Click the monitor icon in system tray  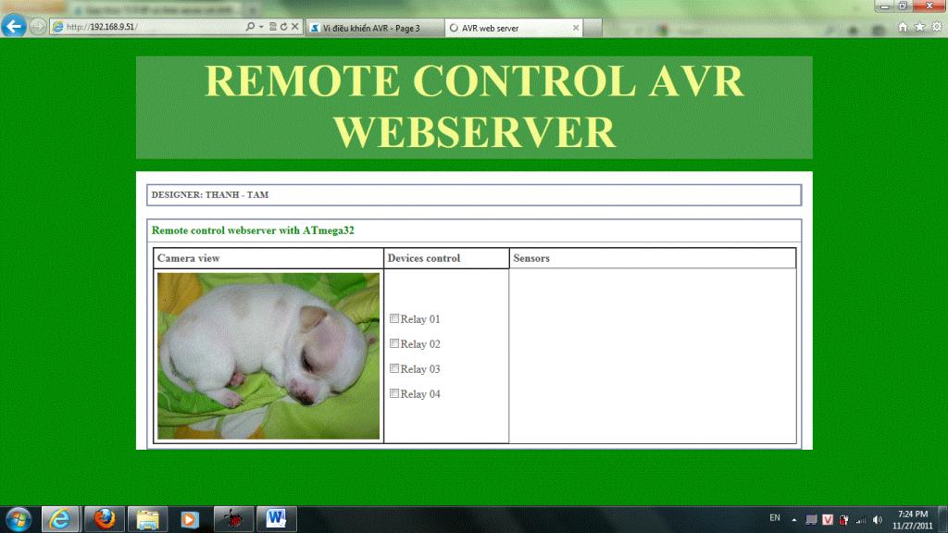click(x=811, y=520)
